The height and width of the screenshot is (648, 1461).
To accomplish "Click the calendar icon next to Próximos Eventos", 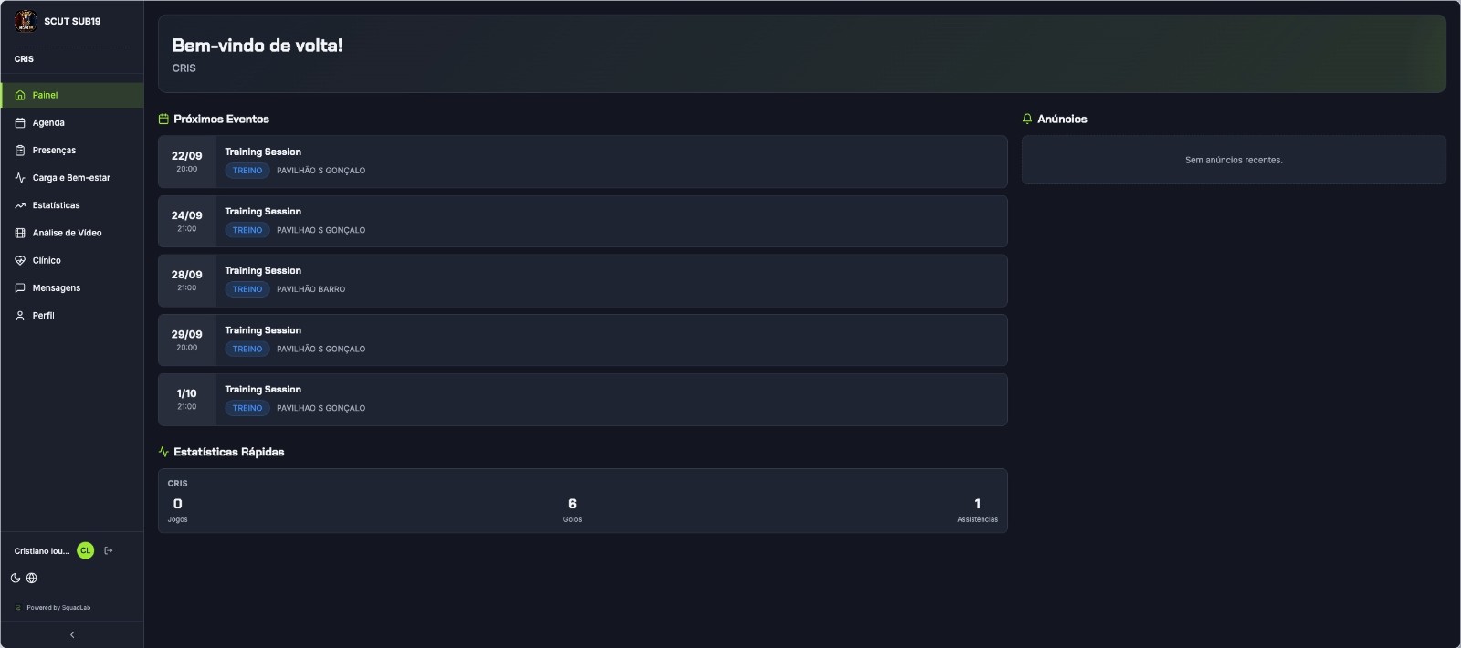I will coord(163,119).
